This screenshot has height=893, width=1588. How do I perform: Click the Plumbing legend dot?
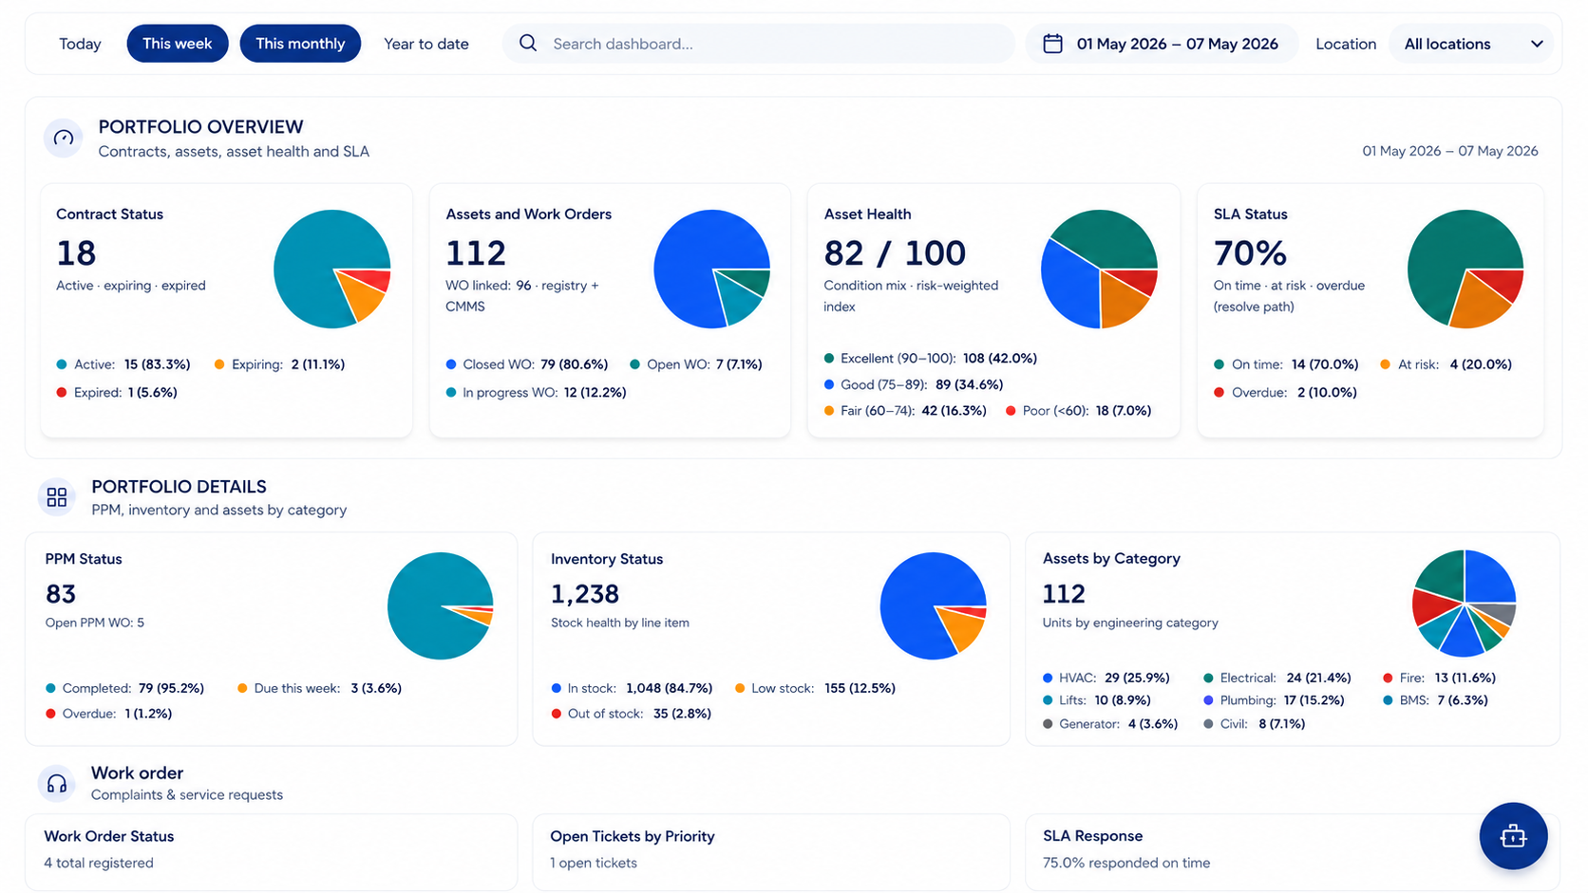(x=1208, y=700)
